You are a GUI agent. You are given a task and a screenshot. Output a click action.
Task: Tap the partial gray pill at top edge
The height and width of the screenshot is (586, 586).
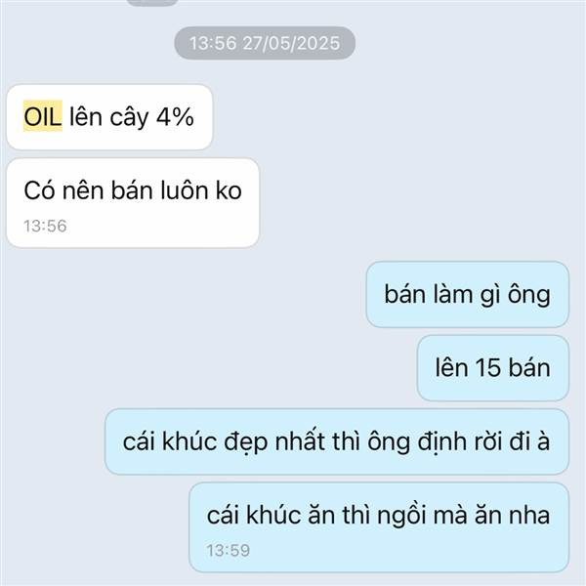point(151,2)
